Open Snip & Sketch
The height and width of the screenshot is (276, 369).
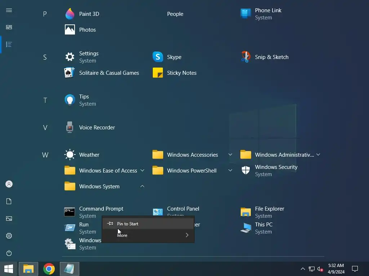tap(264, 57)
